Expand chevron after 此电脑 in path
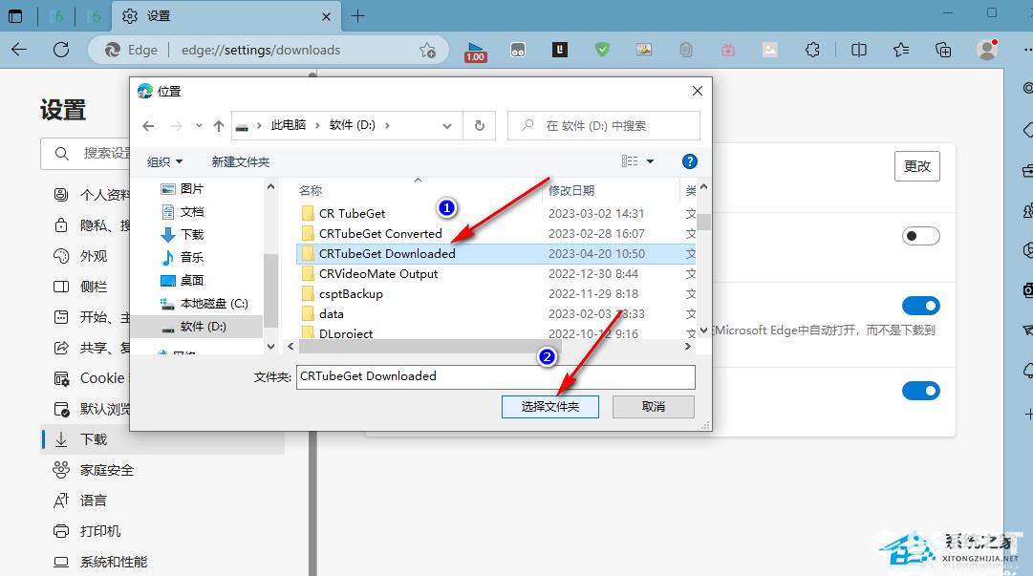The height and width of the screenshot is (576, 1033). (317, 125)
